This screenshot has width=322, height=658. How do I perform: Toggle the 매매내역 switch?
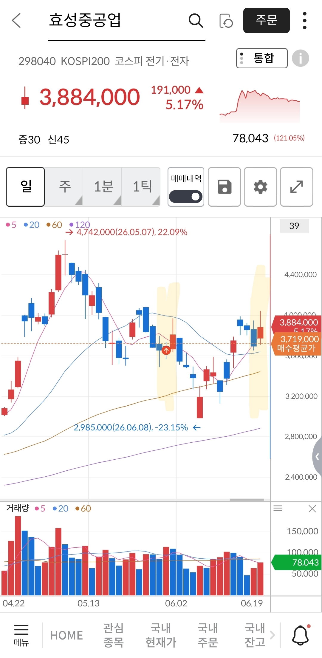(x=186, y=197)
